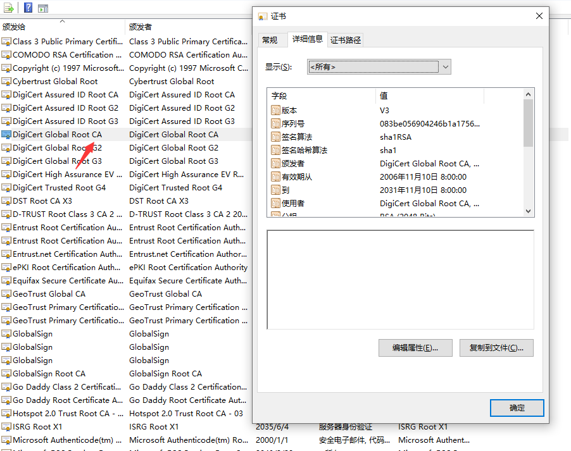571x451 pixels.
Task: Select the 签名哈希算法 field row
Action: click(x=396, y=151)
